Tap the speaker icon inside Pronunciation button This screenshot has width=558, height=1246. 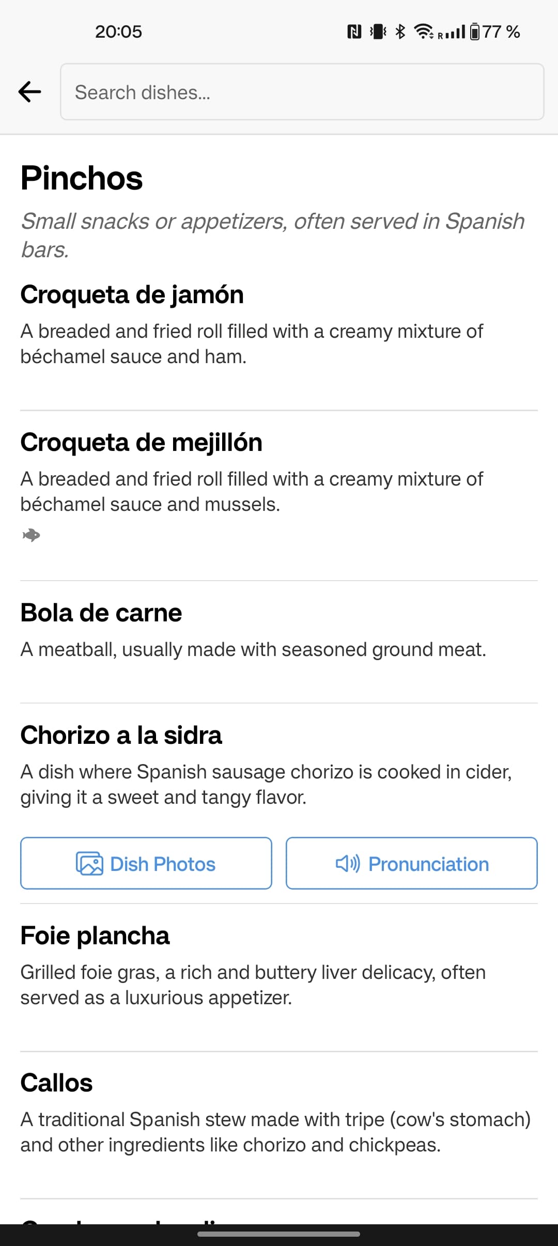(x=348, y=863)
